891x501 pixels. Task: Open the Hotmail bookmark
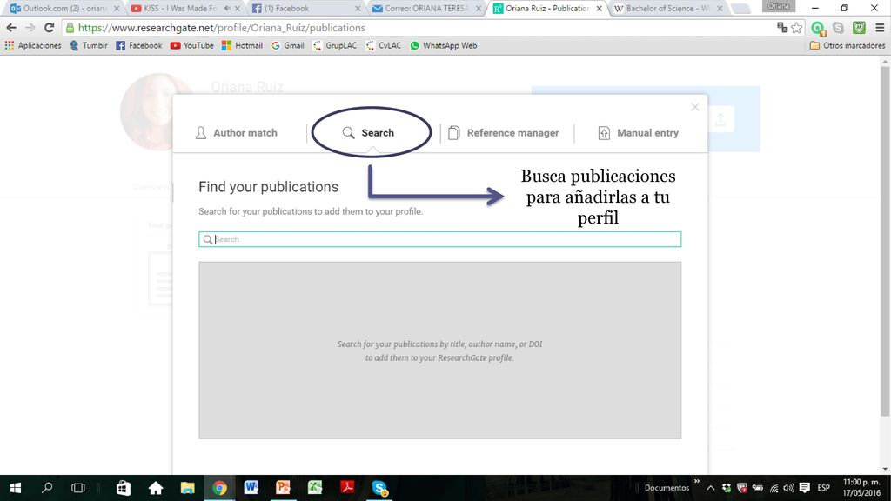(242, 45)
